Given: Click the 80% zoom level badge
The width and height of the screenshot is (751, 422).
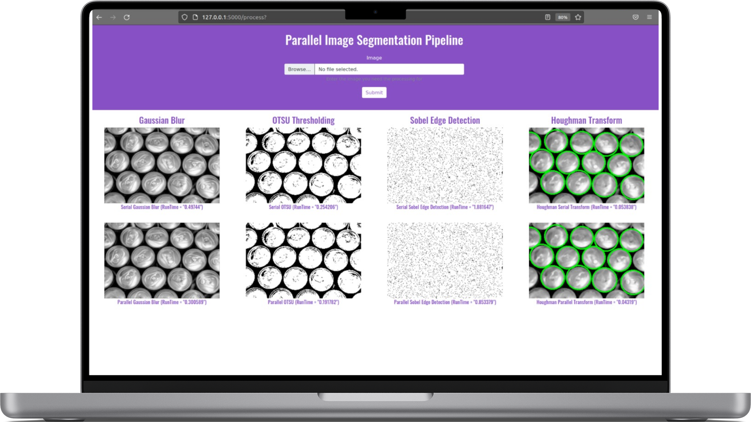Looking at the screenshot, I should tap(563, 17).
